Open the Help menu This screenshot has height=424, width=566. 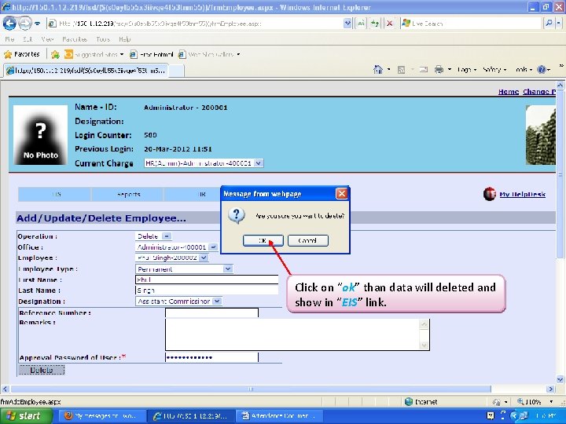[124, 39]
